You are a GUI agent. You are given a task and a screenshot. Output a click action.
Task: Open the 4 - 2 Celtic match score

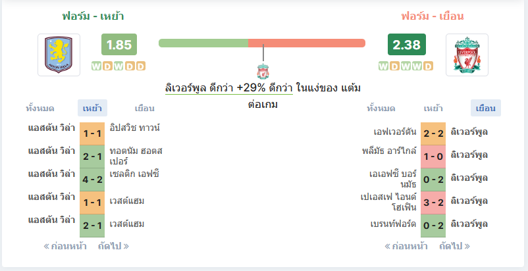point(92,180)
